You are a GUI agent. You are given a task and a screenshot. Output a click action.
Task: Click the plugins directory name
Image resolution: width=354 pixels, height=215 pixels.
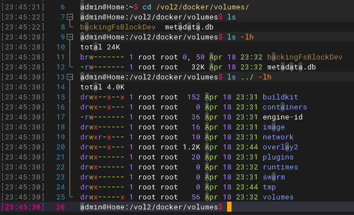(278, 157)
